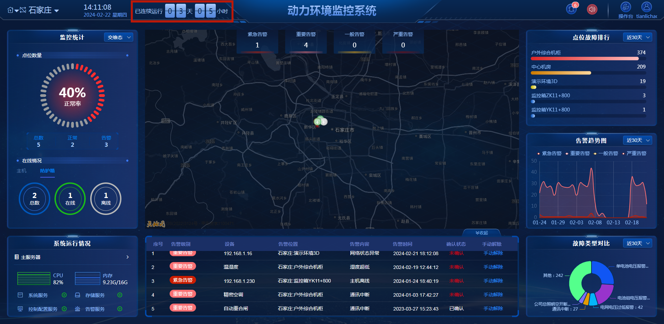
Task: Expand the 主服务器 row chevron
Action: point(127,257)
